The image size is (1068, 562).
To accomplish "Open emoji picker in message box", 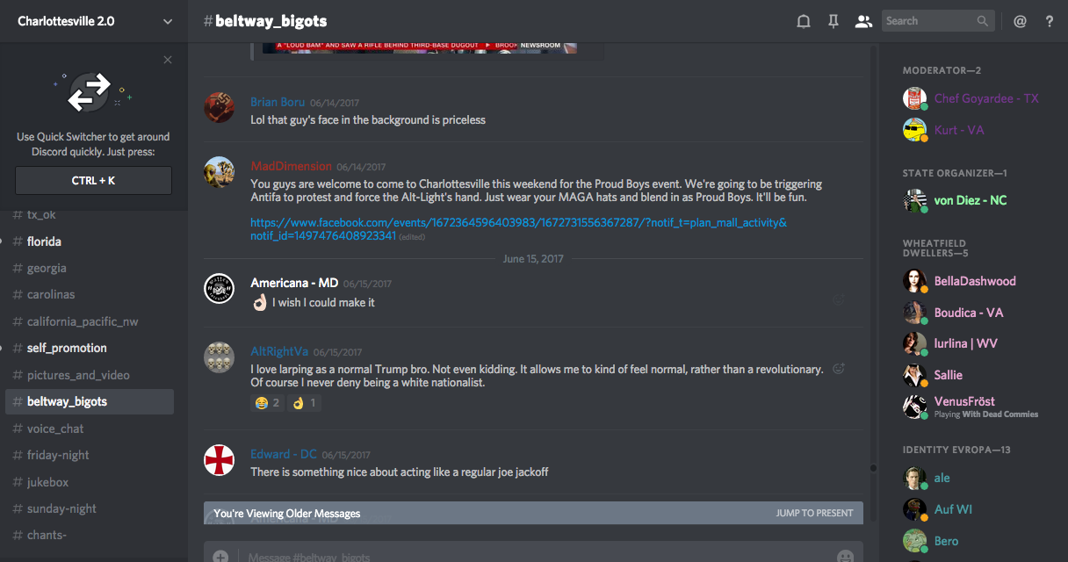I will [845, 557].
